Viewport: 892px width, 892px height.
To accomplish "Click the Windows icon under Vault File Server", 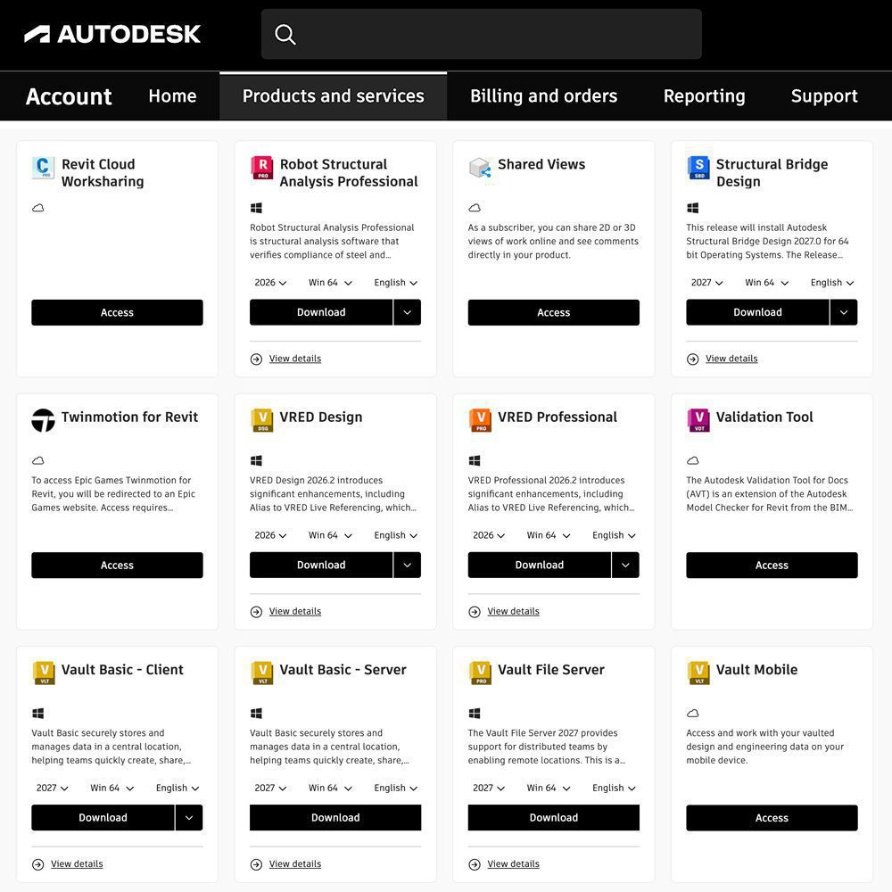I will tap(475, 713).
